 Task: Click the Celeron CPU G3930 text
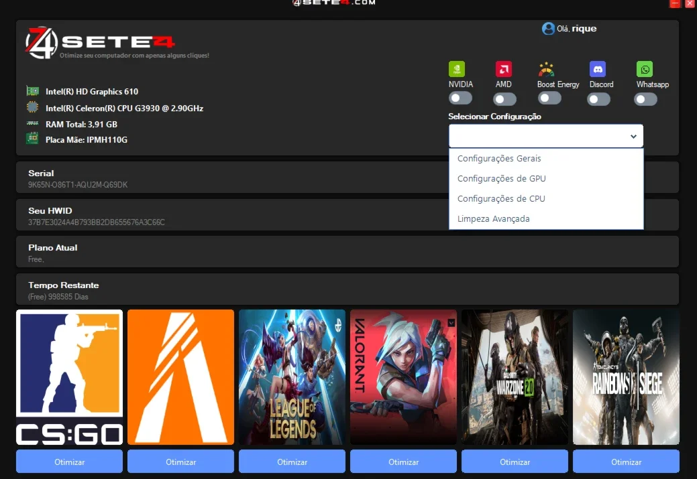click(x=125, y=108)
